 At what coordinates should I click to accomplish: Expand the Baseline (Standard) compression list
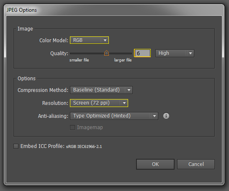101,90
